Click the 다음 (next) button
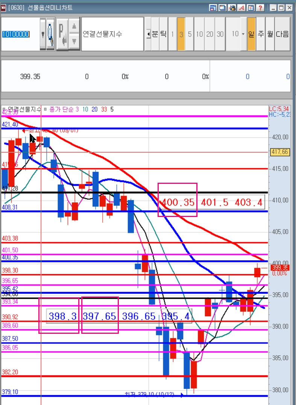This screenshot has width=296, height=405. click(x=282, y=34)
